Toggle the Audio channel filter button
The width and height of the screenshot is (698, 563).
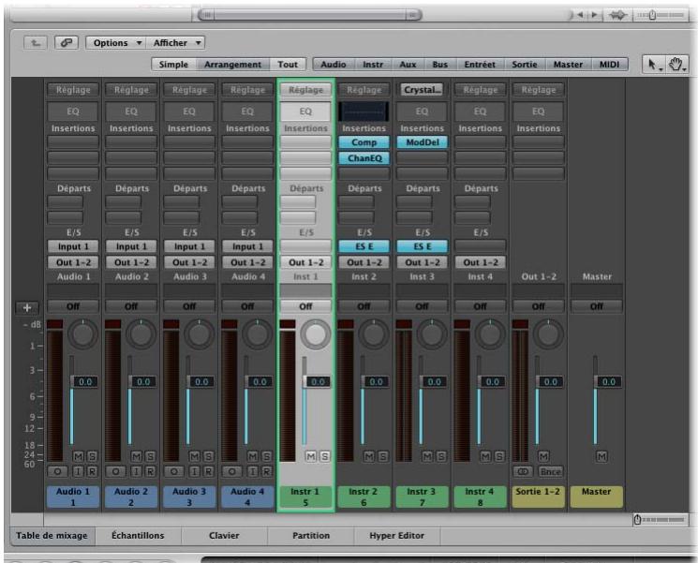[334, 65]
